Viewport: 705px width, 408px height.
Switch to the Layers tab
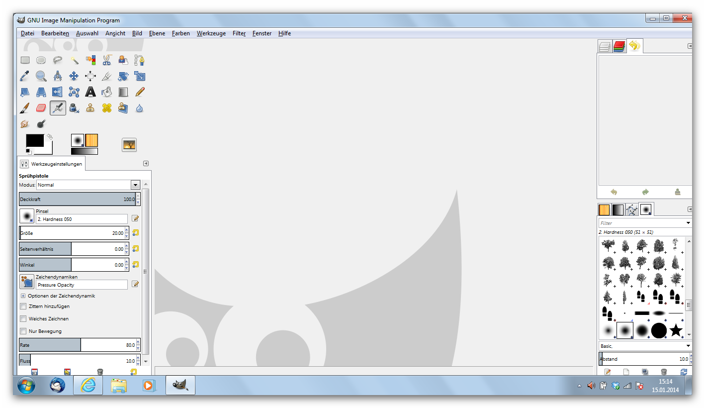(x=605, y=47)
